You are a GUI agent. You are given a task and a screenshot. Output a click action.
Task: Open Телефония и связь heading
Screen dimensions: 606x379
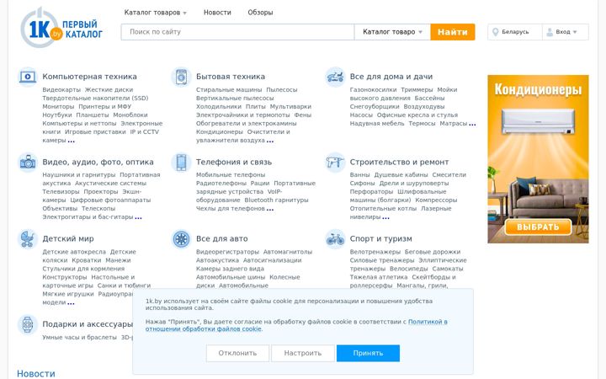pyautogui.click(x=234, y=162)
